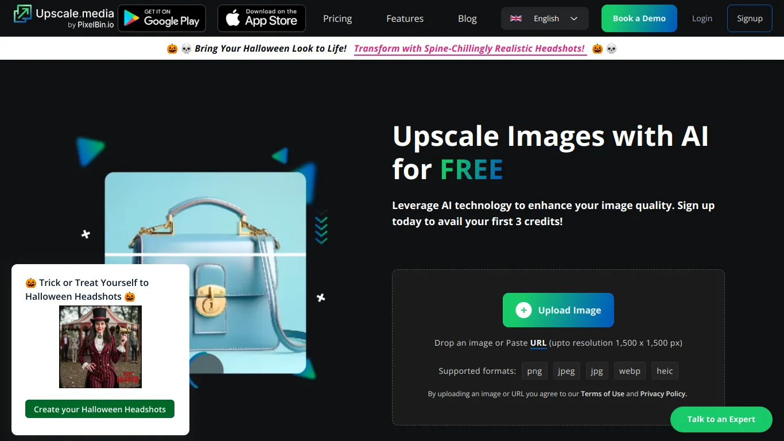
Task: Click the blue handbag preview image
Action: 205,273
